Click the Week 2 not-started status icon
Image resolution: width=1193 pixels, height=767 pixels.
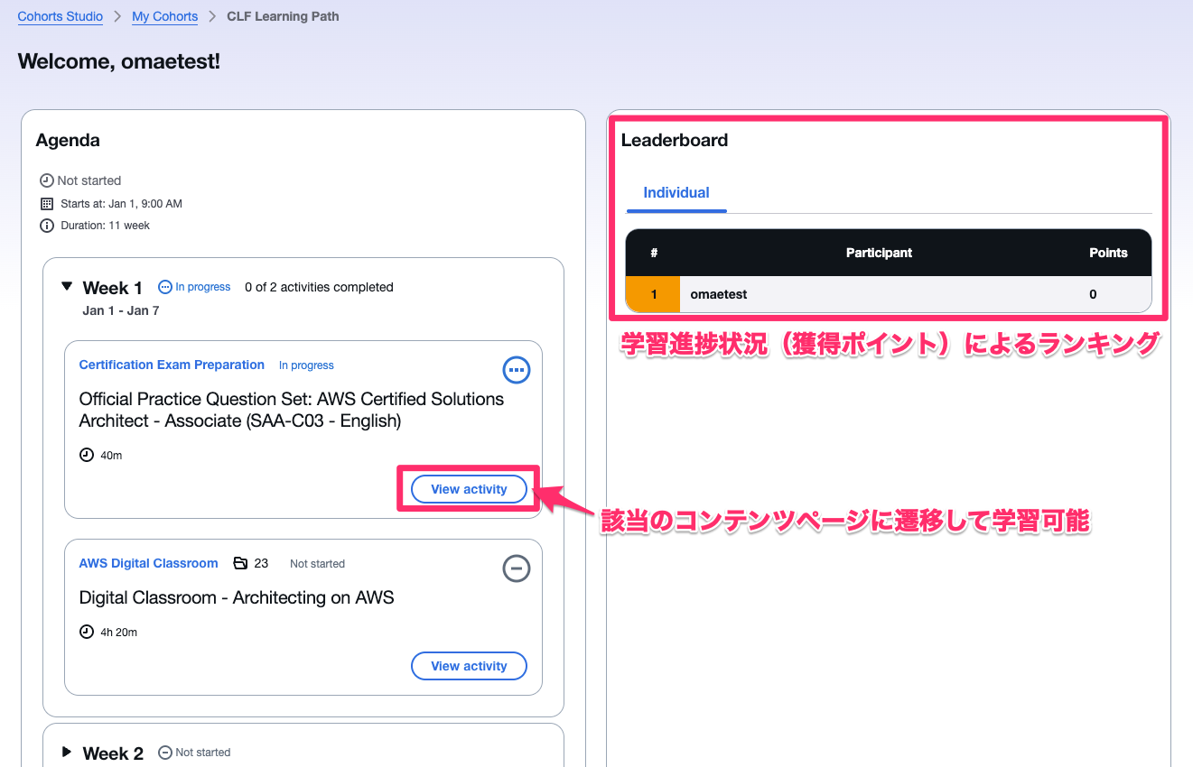point(164,753)
